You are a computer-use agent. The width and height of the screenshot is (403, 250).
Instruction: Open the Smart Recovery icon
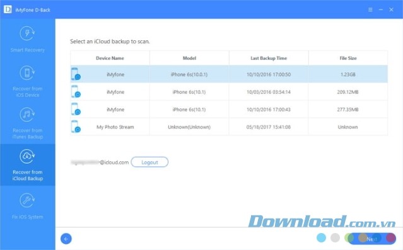pos(27,33)
